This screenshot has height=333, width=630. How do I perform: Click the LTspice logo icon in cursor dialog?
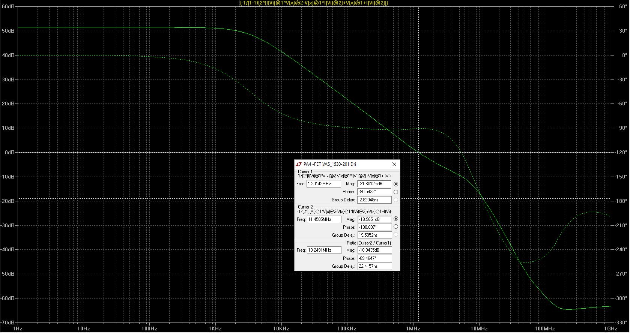[x=299, y=164]
